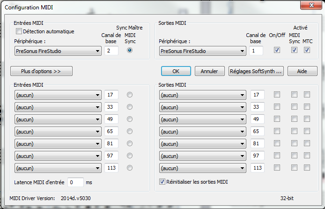Open the input Périphérique PreSonus FireStudio dropdown
325x209 pixels.
(x=58, y=51)
